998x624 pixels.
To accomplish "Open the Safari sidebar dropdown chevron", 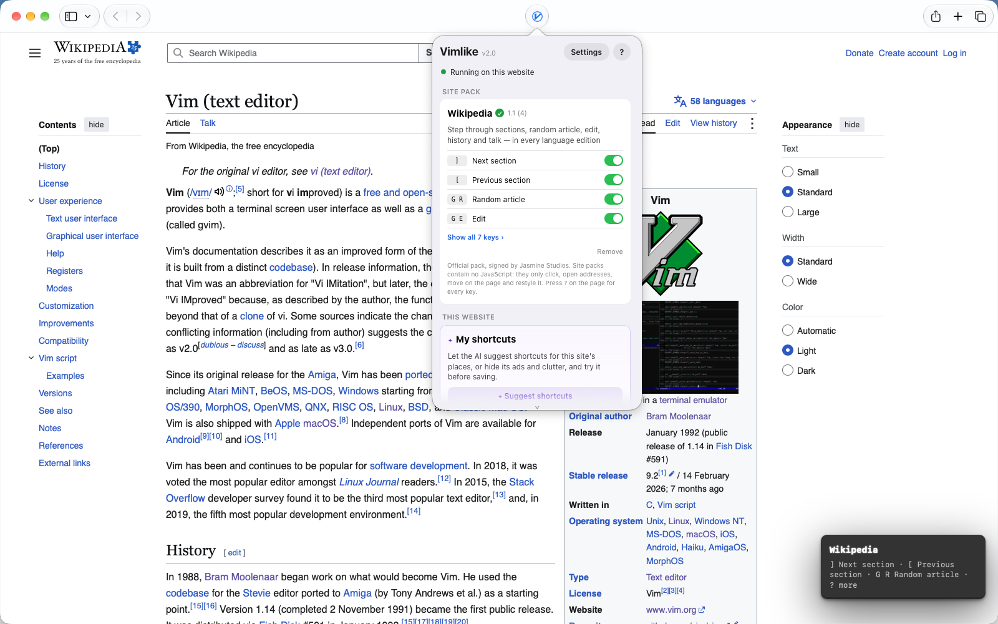I will pos(88,16).
